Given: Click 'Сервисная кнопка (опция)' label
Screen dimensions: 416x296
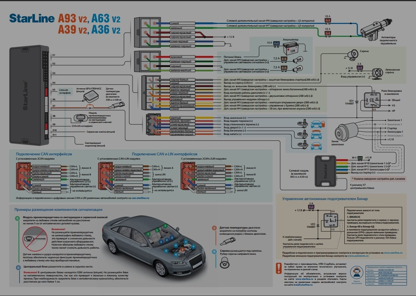Looking at the screenshot, I should tap(101, 132).
